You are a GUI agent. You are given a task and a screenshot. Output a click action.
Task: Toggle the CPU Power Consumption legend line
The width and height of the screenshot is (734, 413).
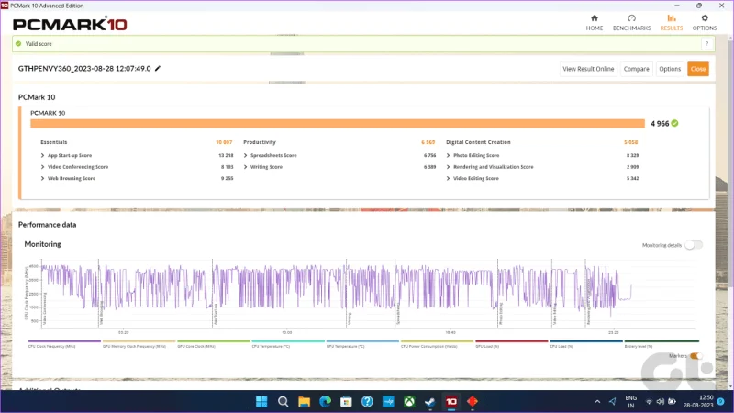[x=437, y=341]
